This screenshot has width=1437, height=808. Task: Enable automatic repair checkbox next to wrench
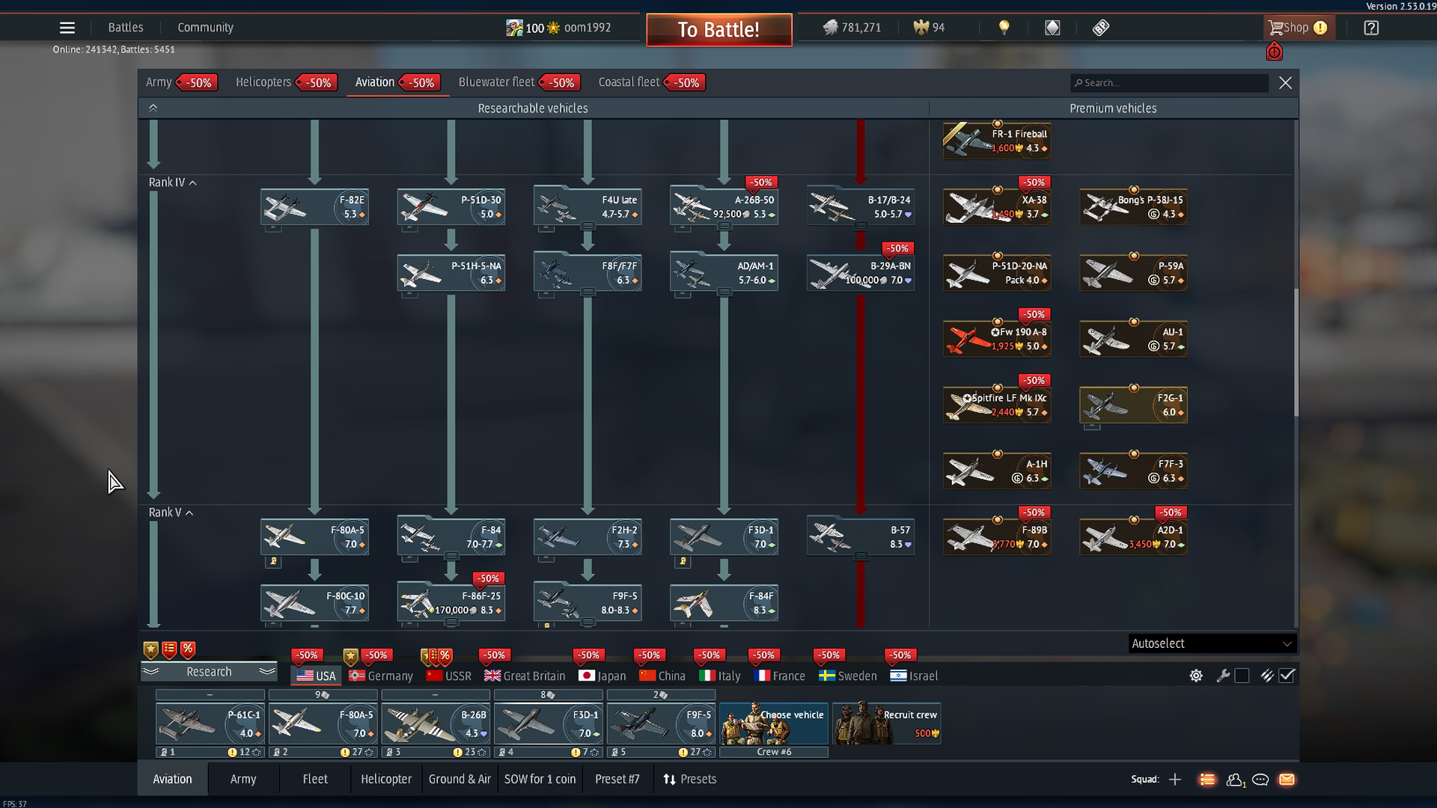[x=1242, y=676]
